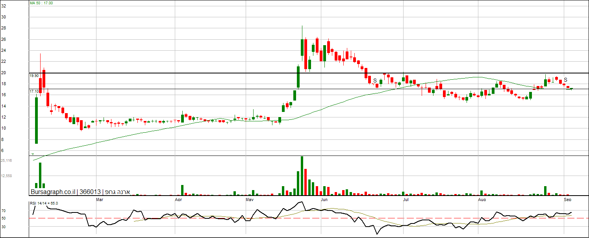Click the May month label
Screen dimensions: 589x238
tap(250, 200)
